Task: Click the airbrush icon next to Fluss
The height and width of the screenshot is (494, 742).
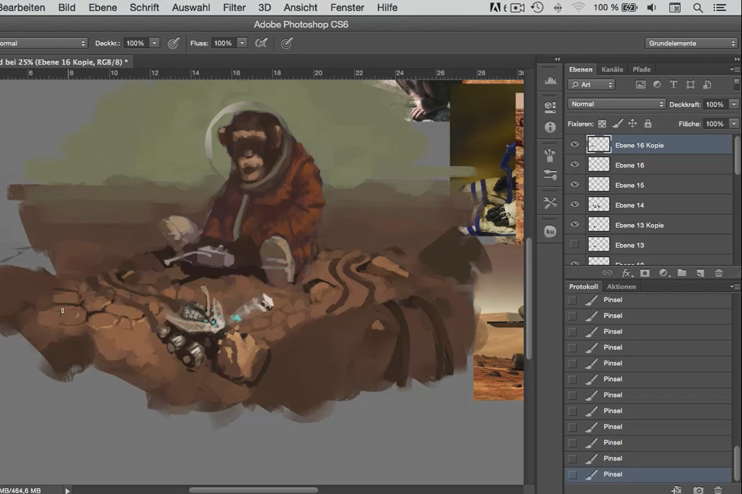Action: 262,43
